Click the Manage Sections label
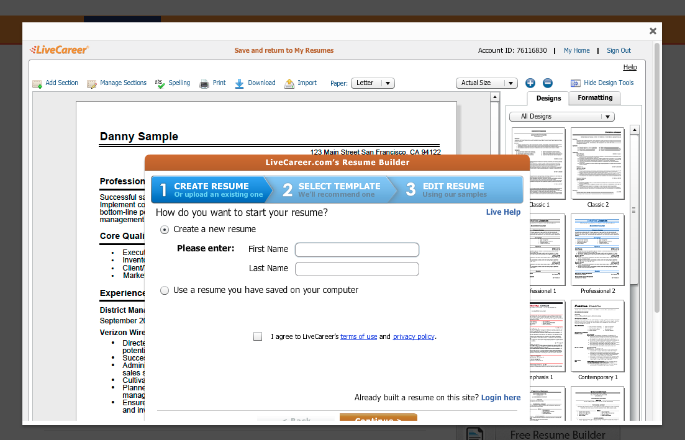685x440 pixels. (123, 83)
